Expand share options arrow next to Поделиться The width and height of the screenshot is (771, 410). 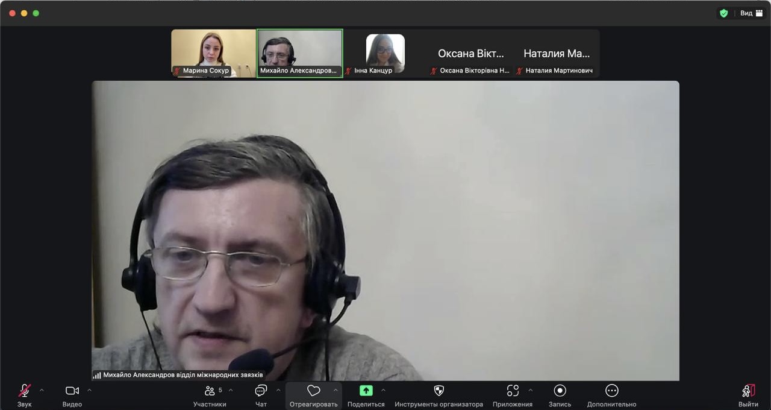(x=383, y=390)
